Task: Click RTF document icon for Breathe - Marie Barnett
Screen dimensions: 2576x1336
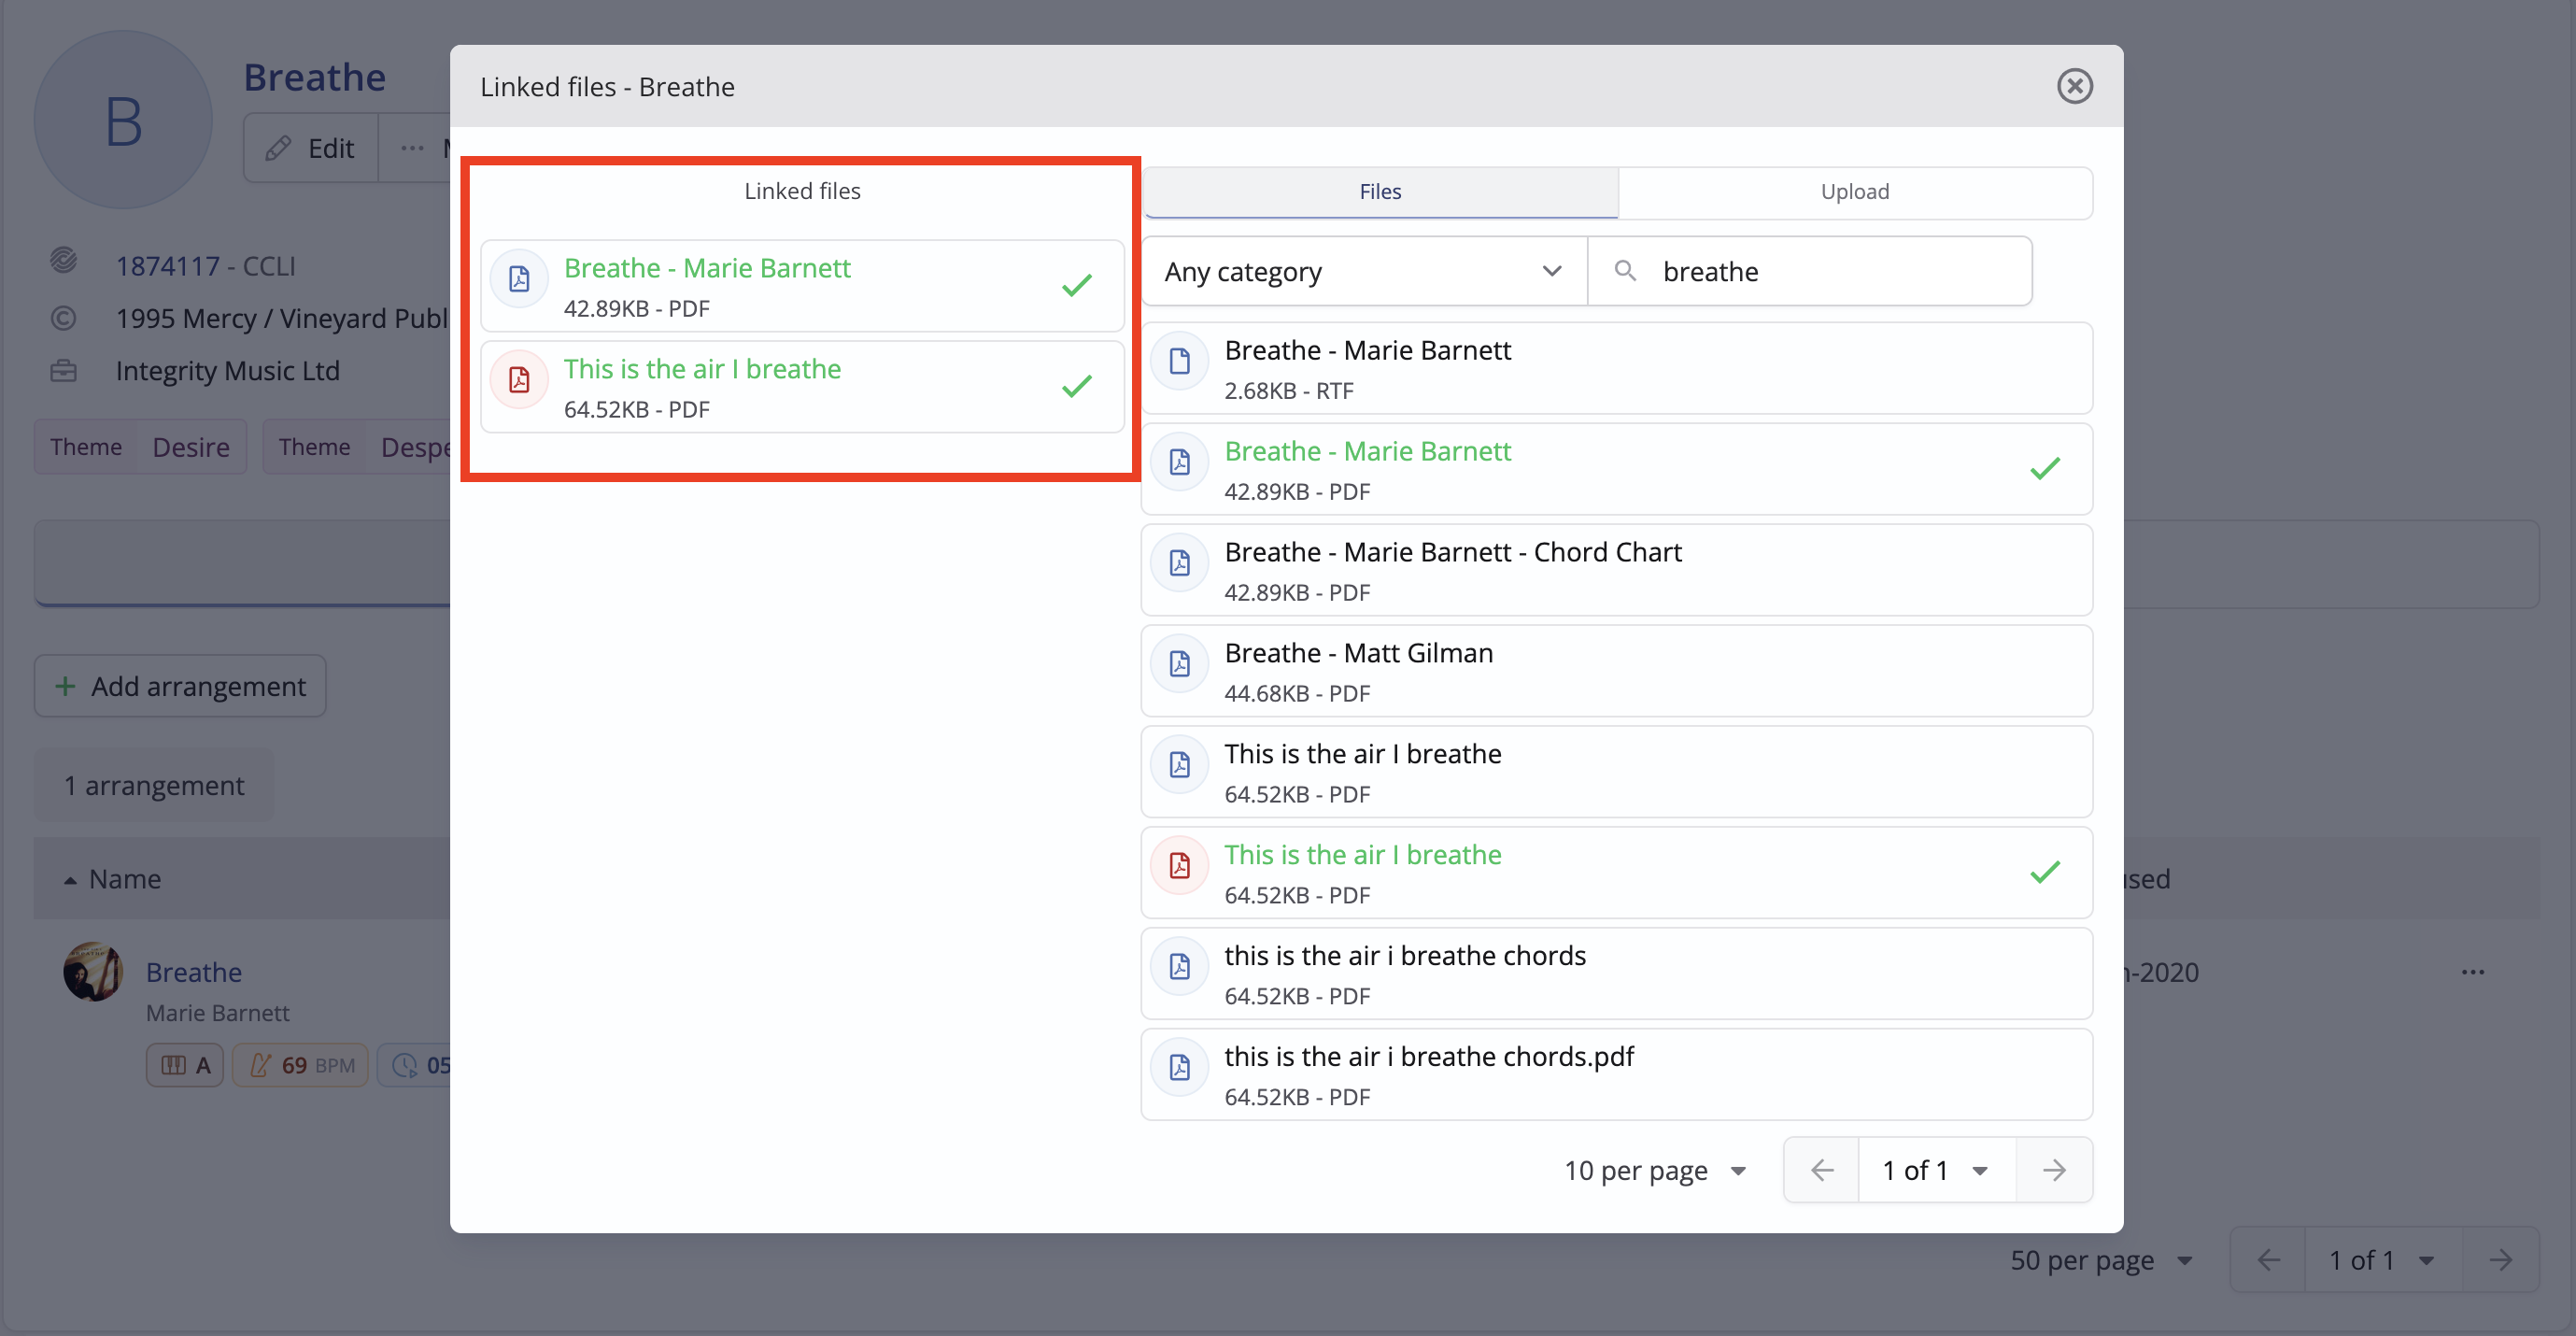Action: tap(1180, 361)
